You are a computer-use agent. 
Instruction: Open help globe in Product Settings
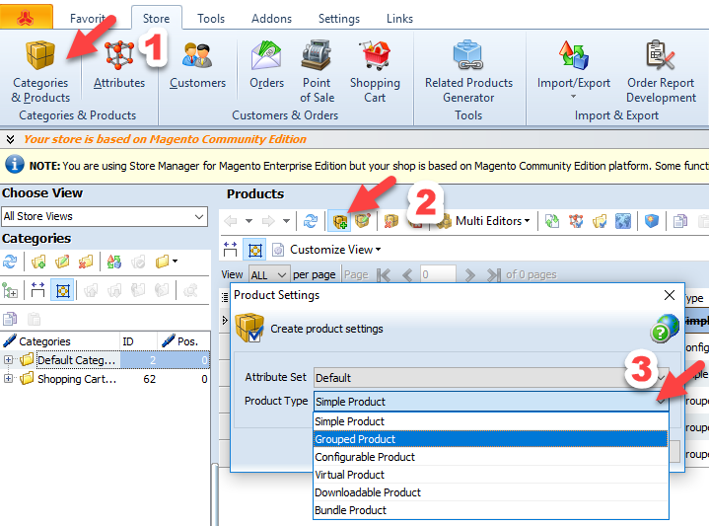pyautogui.click(x=665, y=329)
